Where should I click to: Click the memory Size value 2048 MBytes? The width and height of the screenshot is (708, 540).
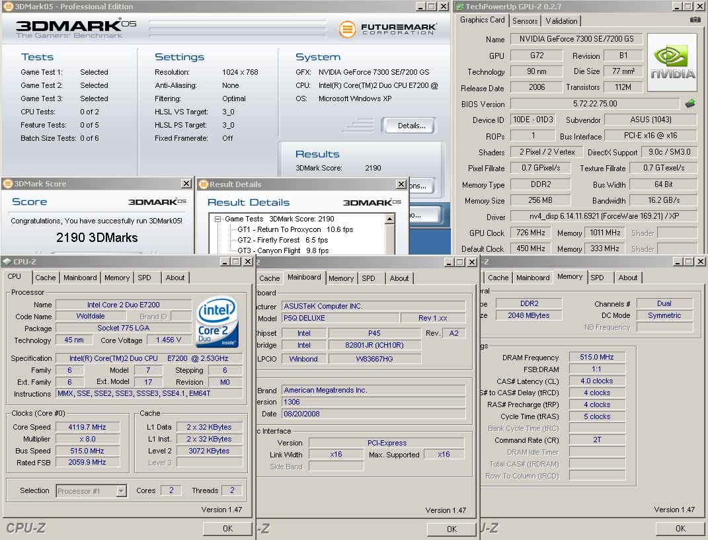click(x=528, y=315)
